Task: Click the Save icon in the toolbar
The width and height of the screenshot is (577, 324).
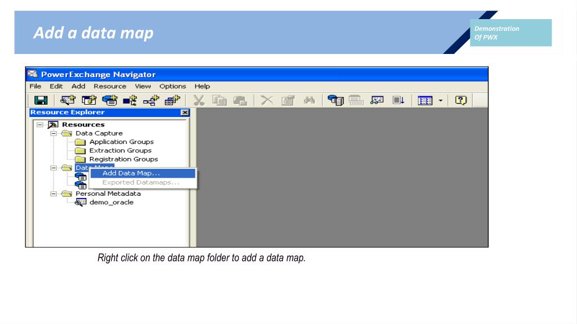Action: pos(41,100)
